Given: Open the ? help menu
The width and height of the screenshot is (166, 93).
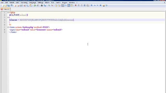Looking at the screenshot, I should [77, 3].
